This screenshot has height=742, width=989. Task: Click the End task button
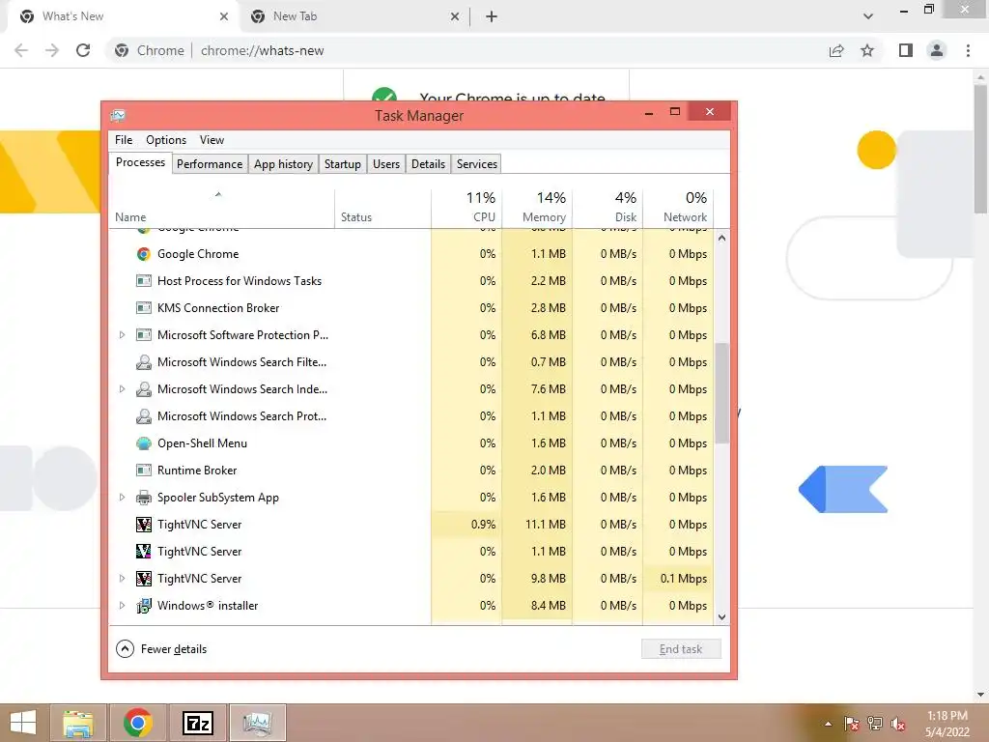click(681, 648)
